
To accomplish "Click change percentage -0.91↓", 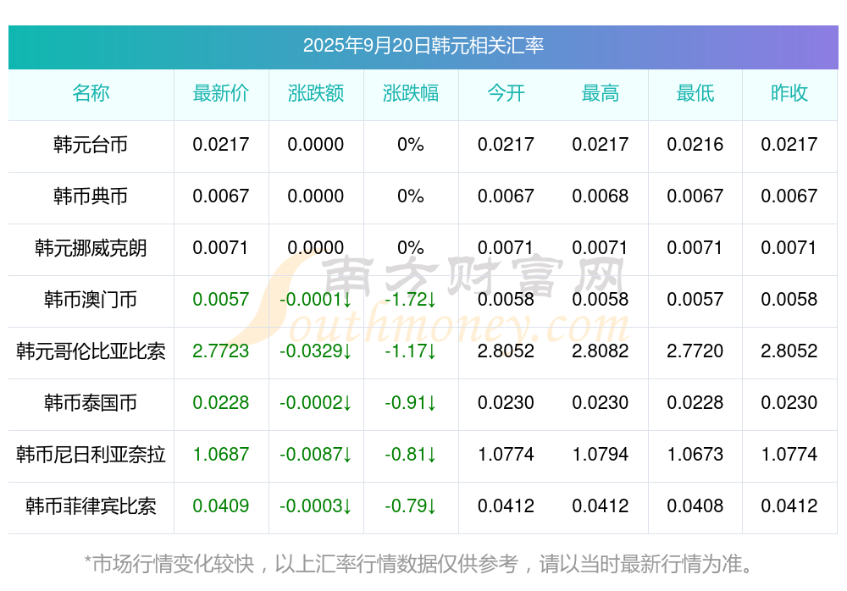I will point(411,403).
